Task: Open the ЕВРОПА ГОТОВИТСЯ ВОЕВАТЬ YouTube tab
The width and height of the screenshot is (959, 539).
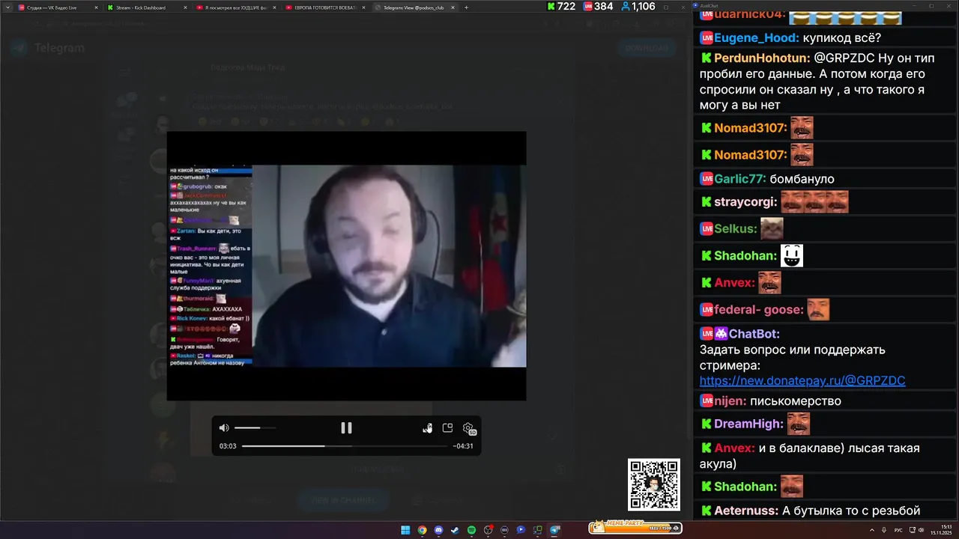Action: click(325, 7)
